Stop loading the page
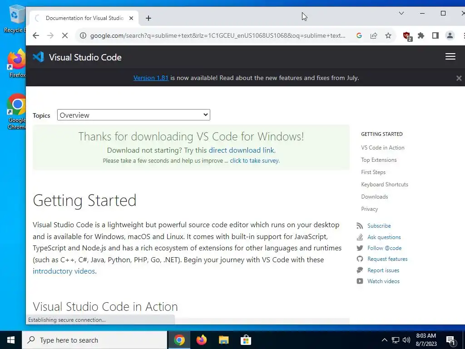 tap(65, 35)
